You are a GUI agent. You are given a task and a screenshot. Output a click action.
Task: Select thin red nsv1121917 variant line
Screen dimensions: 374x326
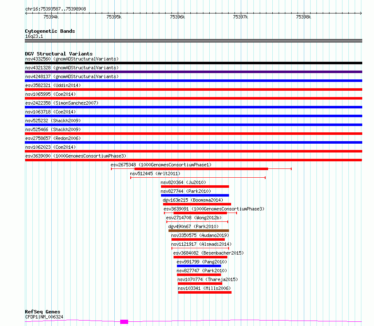pos(200,248)
